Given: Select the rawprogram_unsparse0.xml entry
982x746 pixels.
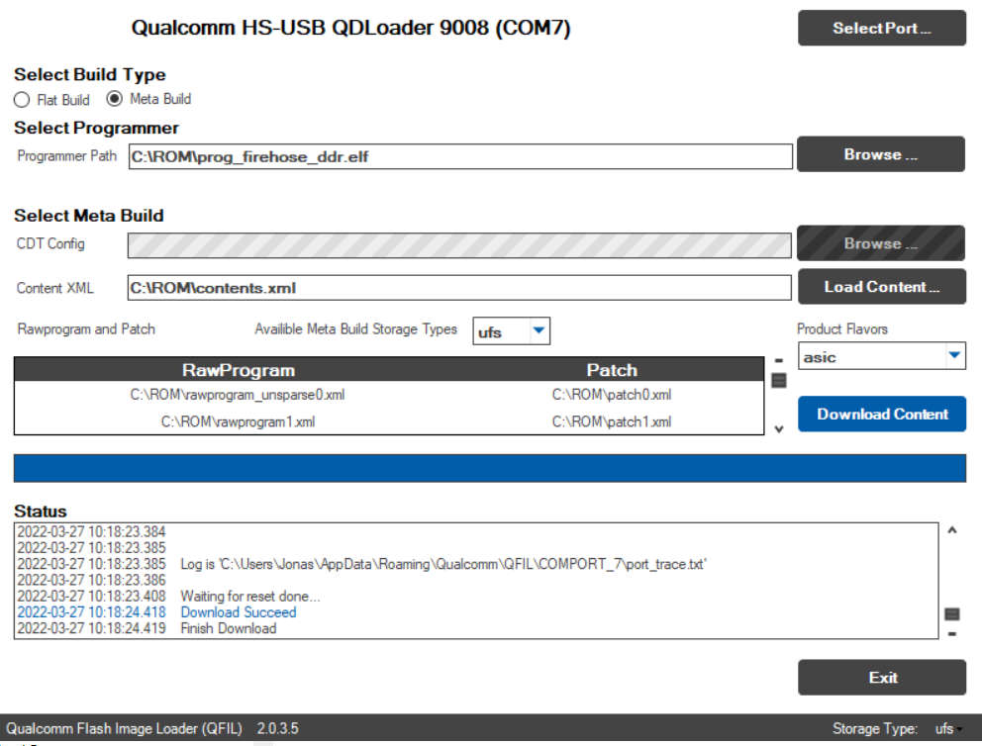Looking at the screenshot, I should [x=238, y=395].
